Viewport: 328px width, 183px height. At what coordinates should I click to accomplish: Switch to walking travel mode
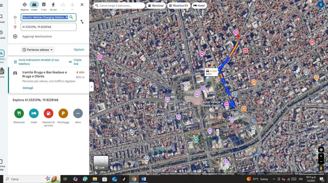(53, 5)
